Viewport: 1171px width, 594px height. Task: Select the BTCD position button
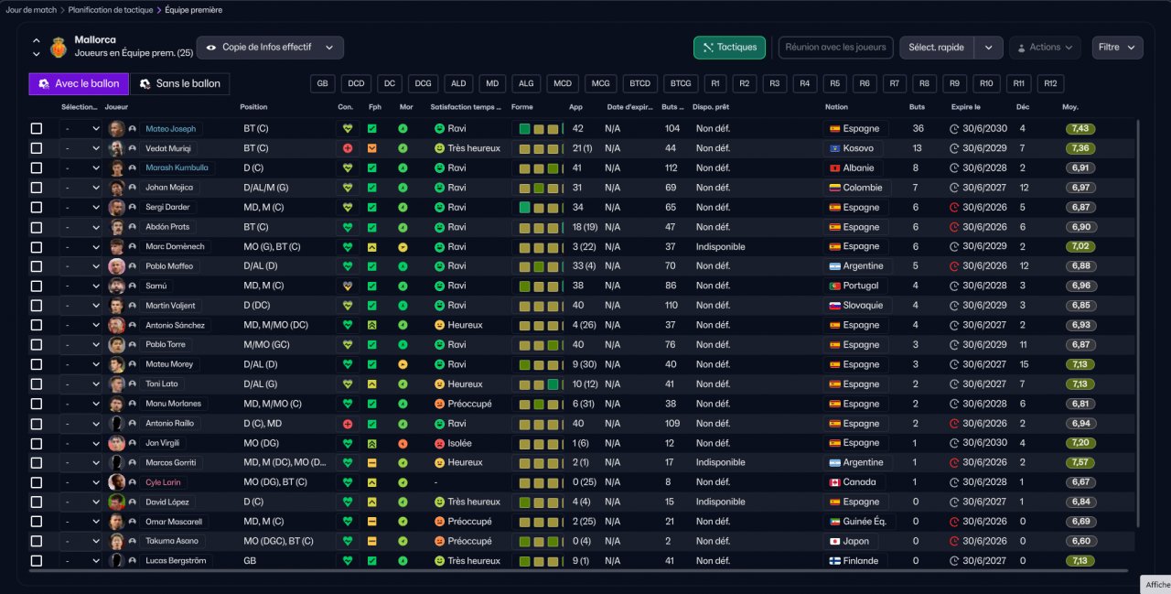639,84
